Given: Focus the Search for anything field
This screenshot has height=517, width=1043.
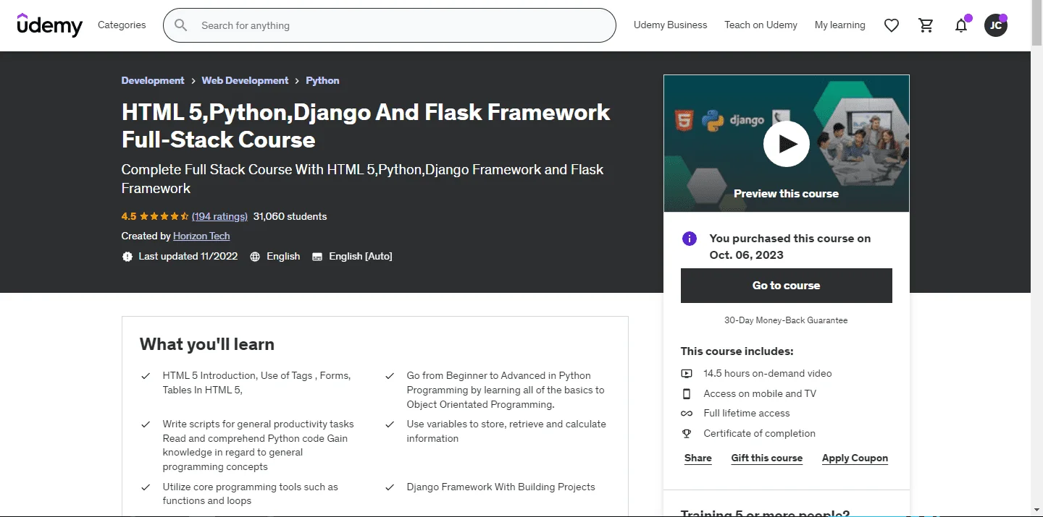Looking at the screenshot, I should 390,25.
